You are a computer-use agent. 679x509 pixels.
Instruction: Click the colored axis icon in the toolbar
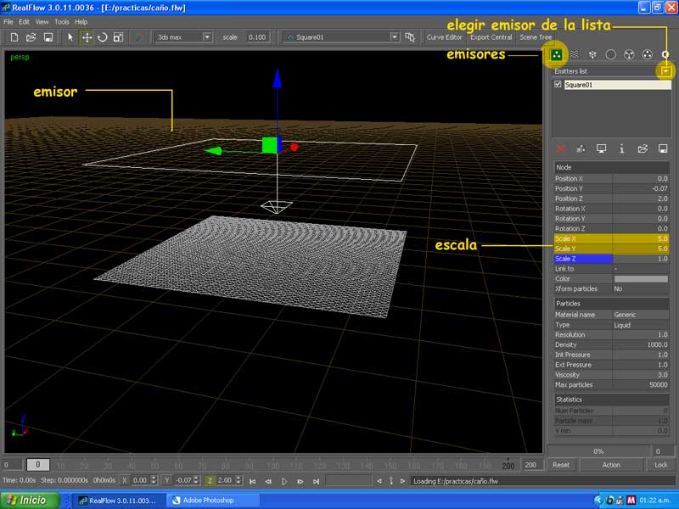(139, 37)
